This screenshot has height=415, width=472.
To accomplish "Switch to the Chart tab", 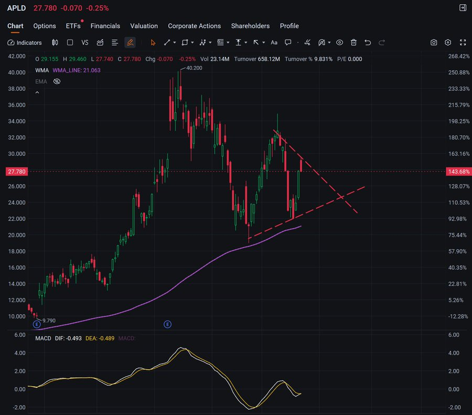I will coord(15,26).
